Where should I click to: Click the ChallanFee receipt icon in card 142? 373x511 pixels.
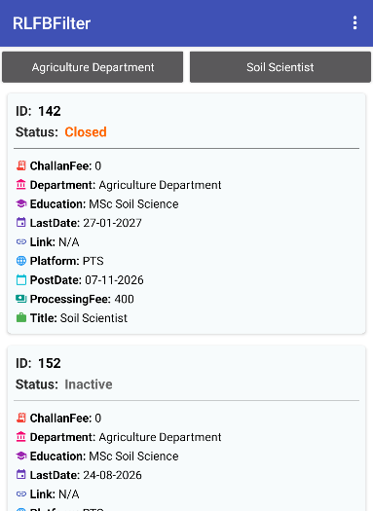click(x=21, y=165)
